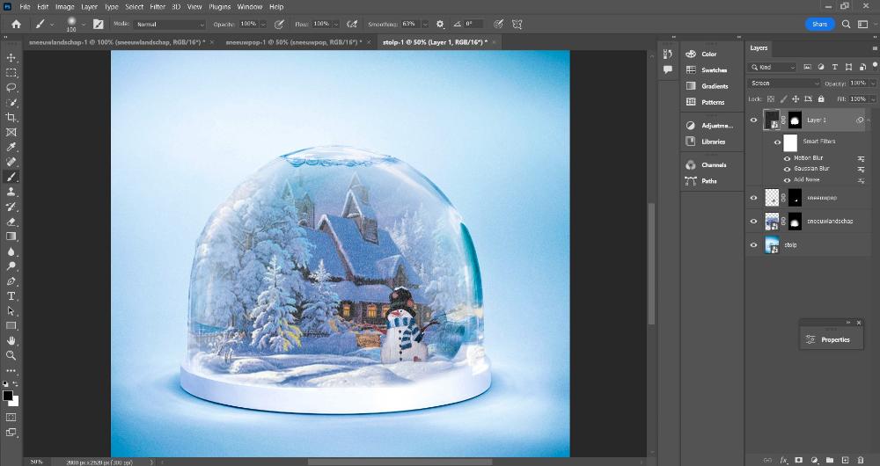
Task: Click the Share button
Action: pos(819,24)
